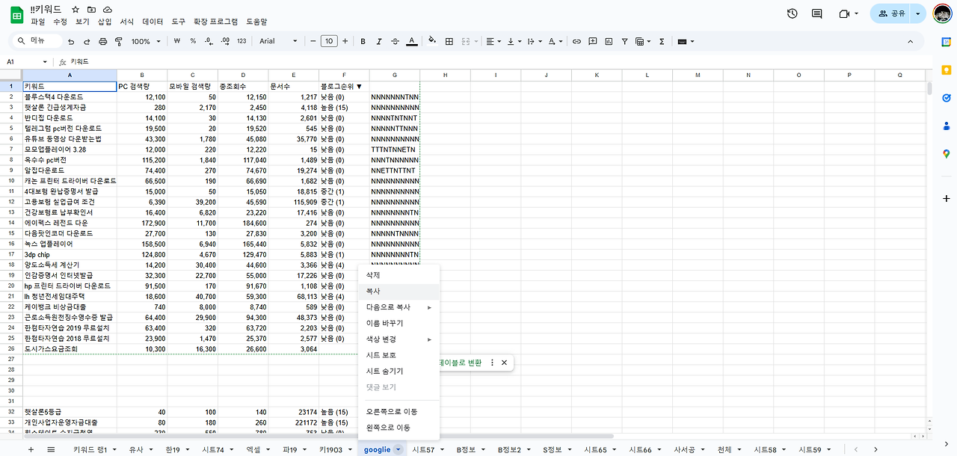Choose 삭제 in the sheet context menu
This screenshot has height=456, width=957.
click(399, 275)
